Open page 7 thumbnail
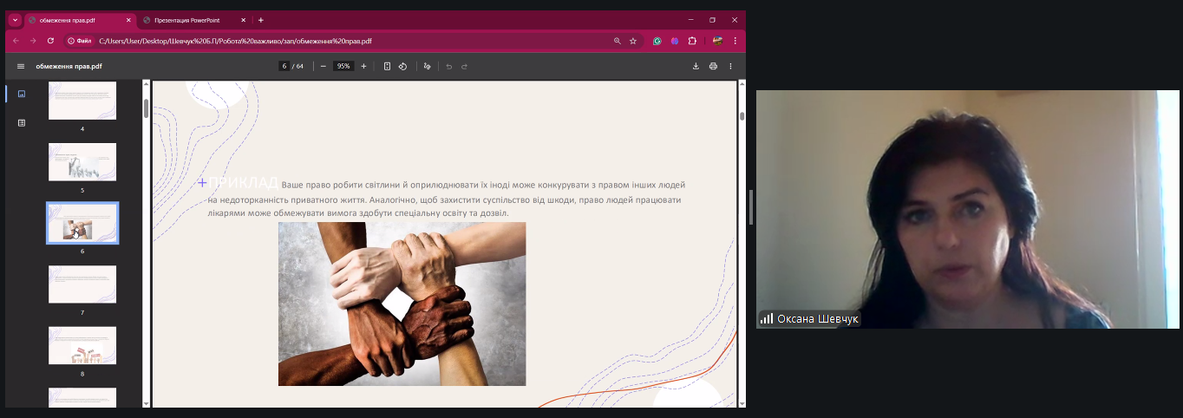Viewport: 1183px width, 418px height. (82, 284)
